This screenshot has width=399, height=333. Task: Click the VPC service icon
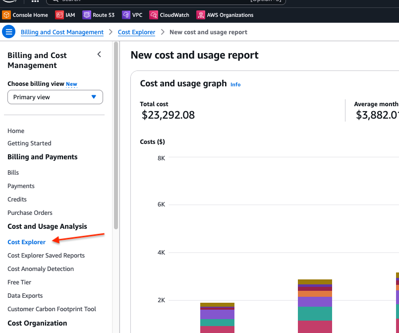point(126,15)
